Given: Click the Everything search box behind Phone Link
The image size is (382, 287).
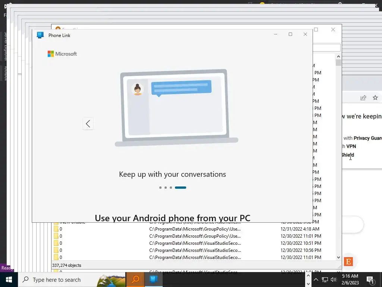Looking at the screenshot, I should [x=326, y=47].
